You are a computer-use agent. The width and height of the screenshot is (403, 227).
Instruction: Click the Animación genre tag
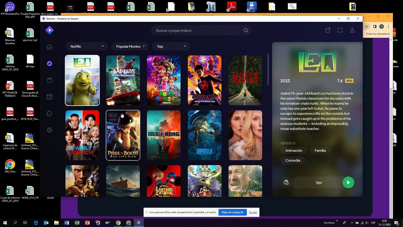coord(294,151)
